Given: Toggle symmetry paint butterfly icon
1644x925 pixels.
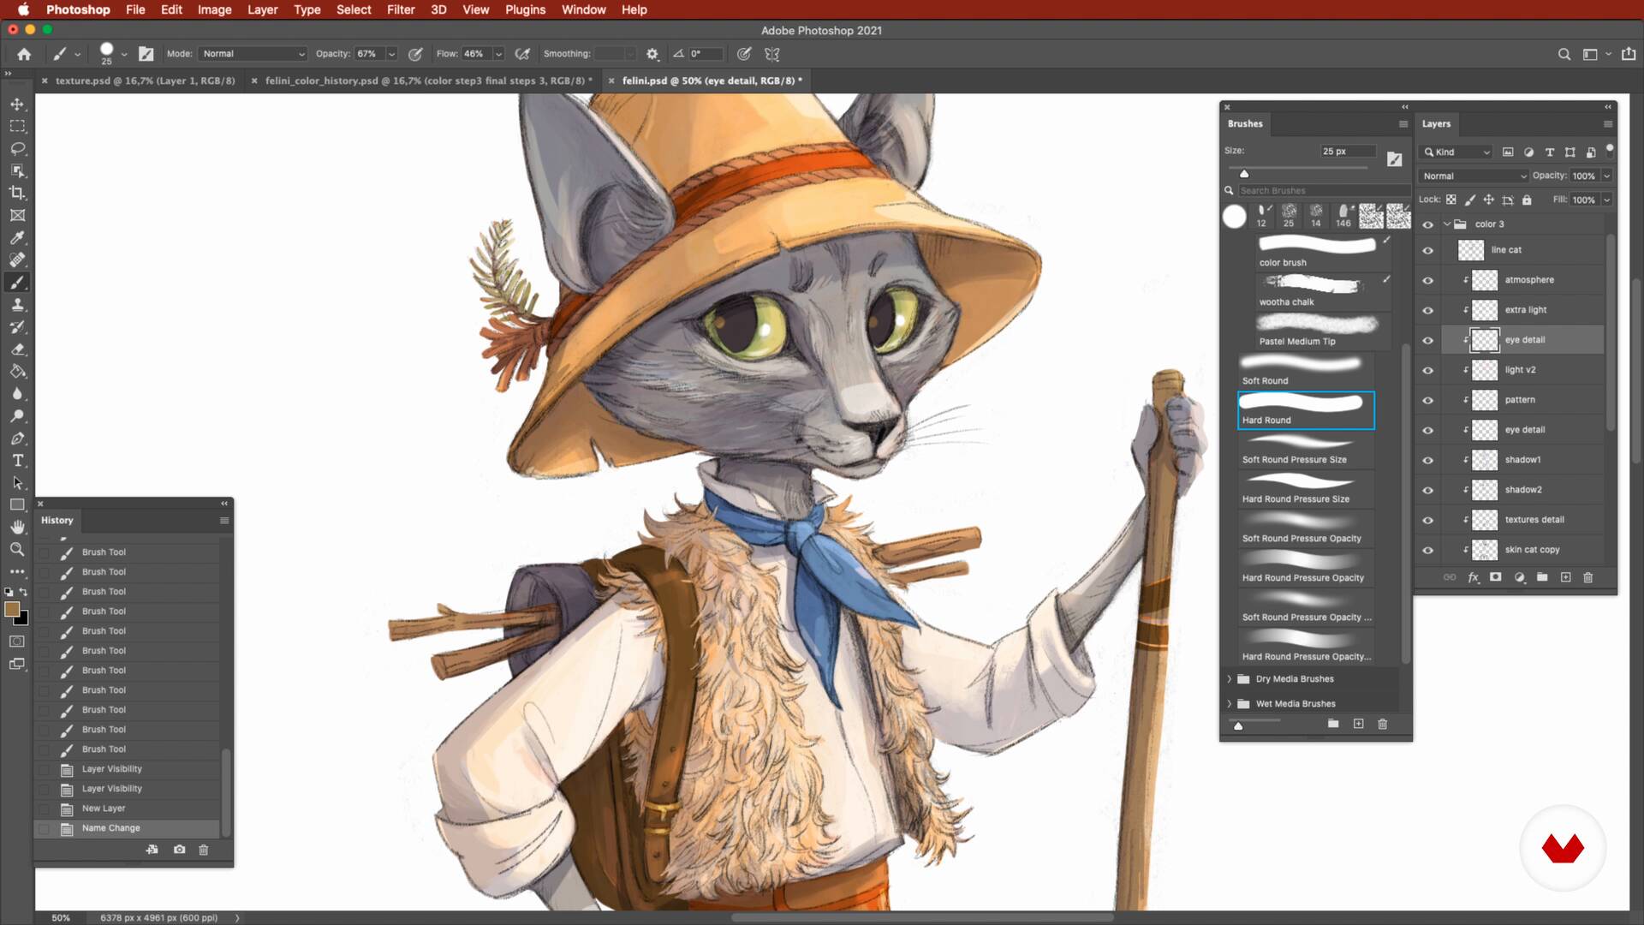Looking at the screenshot, I should [x=772, y=54].
